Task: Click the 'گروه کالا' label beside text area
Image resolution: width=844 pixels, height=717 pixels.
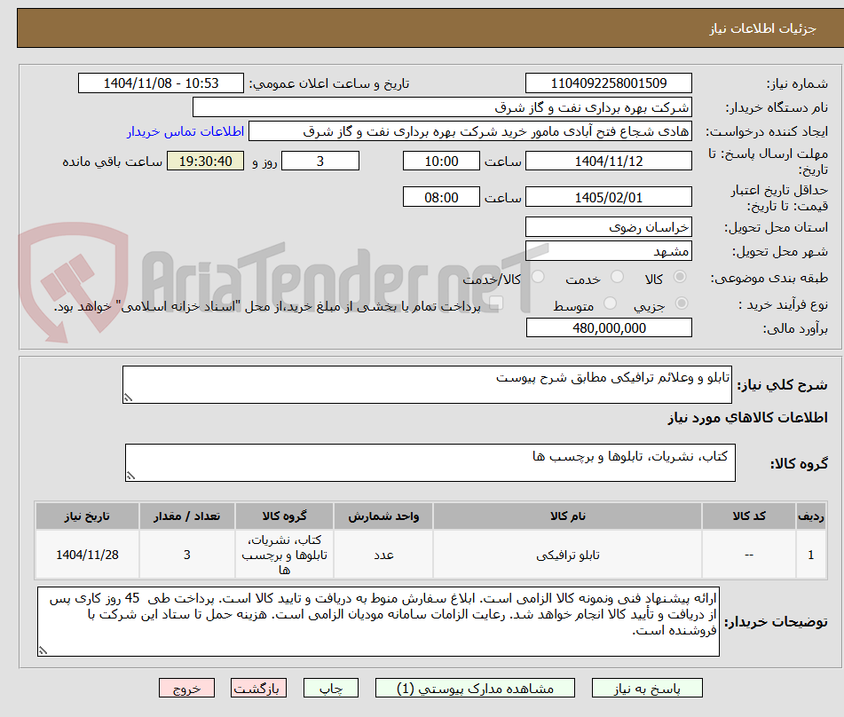Action: (x=799, y=463)
